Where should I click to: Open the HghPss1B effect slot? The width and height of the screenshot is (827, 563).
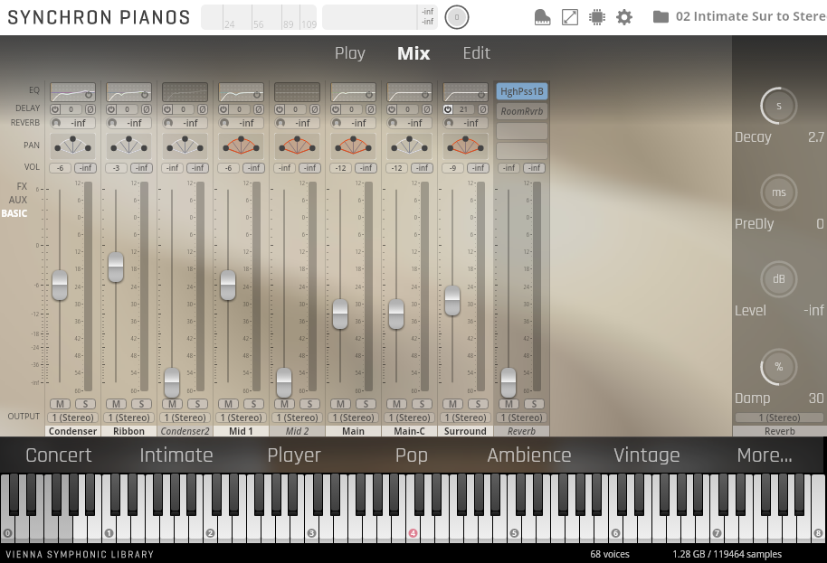pyautogui.click(x=521, y=91)
